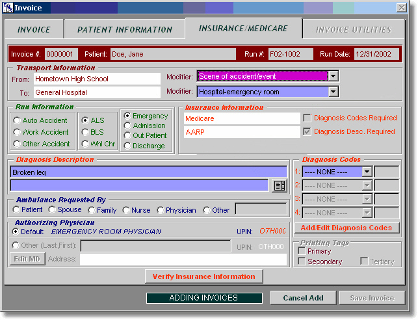Open the From modifier dropdown

[x=333, y=77]
